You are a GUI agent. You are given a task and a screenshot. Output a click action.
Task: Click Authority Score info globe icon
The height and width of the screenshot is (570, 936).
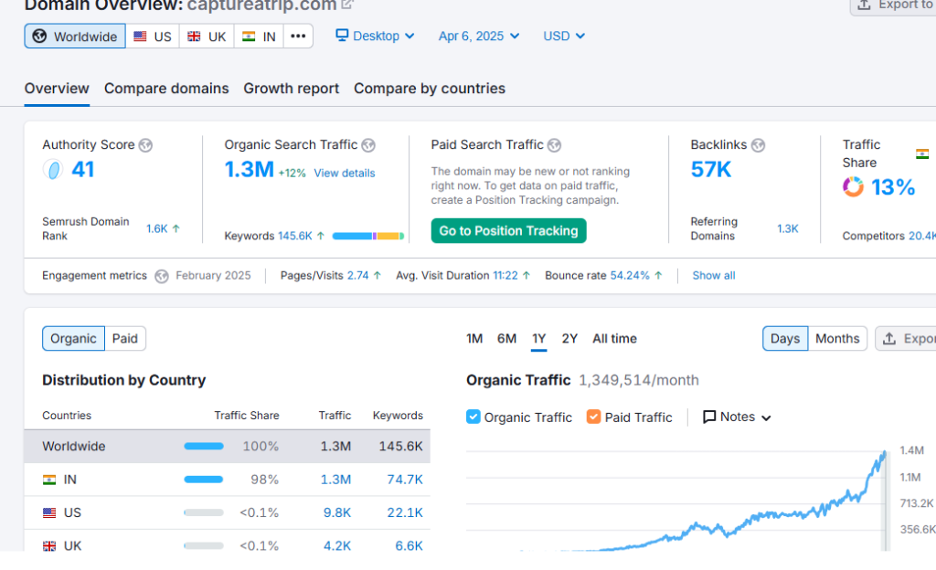point(145,145)
